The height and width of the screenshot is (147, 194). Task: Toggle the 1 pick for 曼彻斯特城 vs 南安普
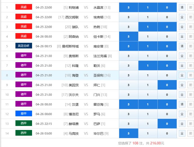[148, 46]
